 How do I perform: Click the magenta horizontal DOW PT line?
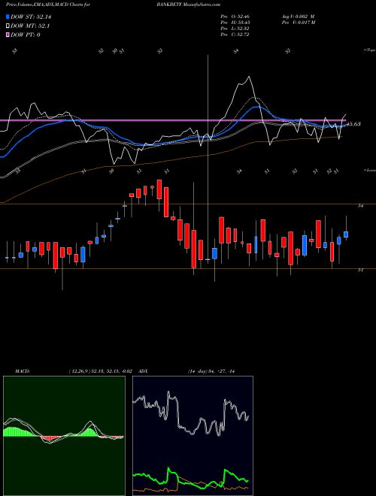[172, 120]
